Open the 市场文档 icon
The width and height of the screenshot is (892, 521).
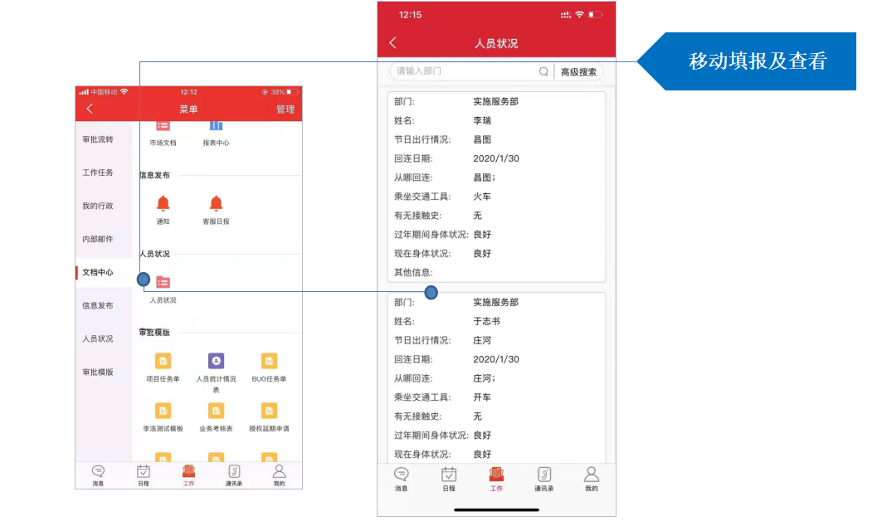click(x=163, y=126)
